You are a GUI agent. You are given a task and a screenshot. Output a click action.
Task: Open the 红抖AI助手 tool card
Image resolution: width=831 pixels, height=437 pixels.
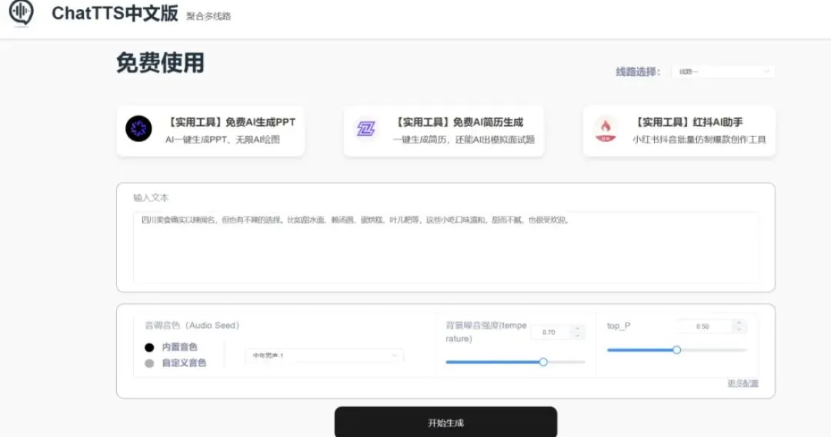click(x=679, y=131)
